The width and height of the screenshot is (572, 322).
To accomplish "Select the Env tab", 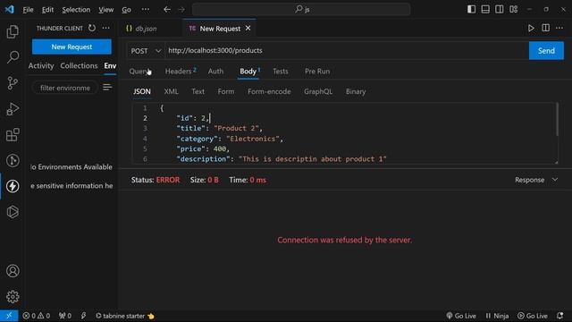I will pos(110,65).
